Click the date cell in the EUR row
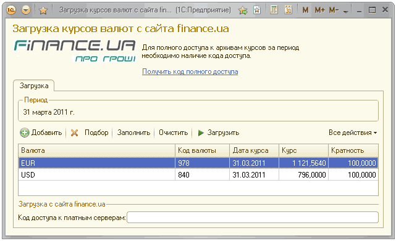Viewport: 396px width, 241px height. [254, 163]
